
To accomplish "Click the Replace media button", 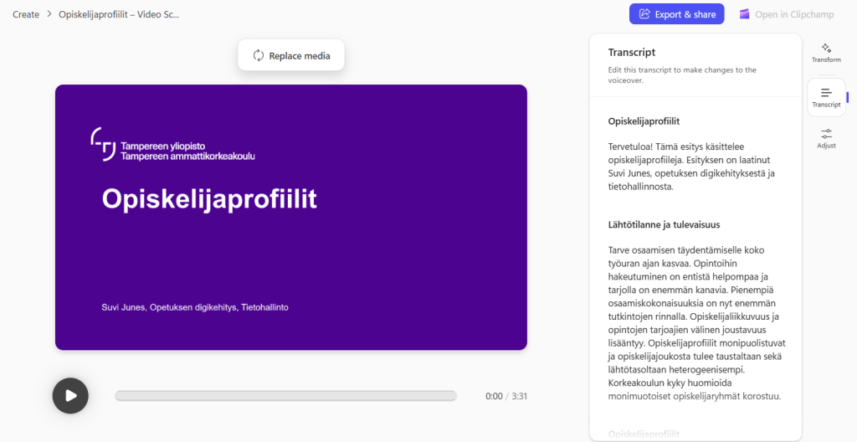I will click(x=291, y=55).
